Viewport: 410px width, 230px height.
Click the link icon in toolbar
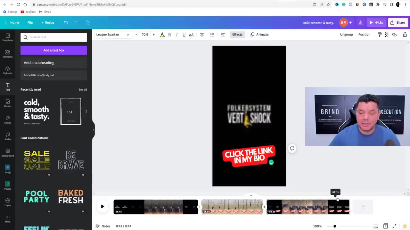point(394,34)
